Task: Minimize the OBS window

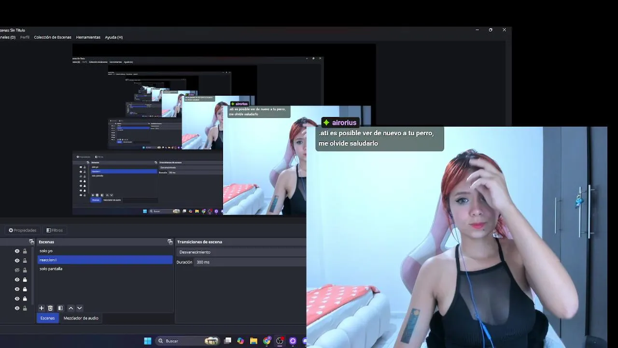Action: (x=477, y=30)
